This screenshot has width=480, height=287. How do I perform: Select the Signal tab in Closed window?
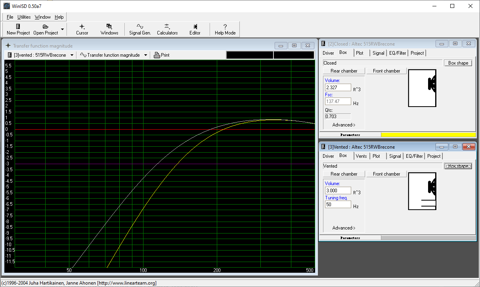pos(378,53)
